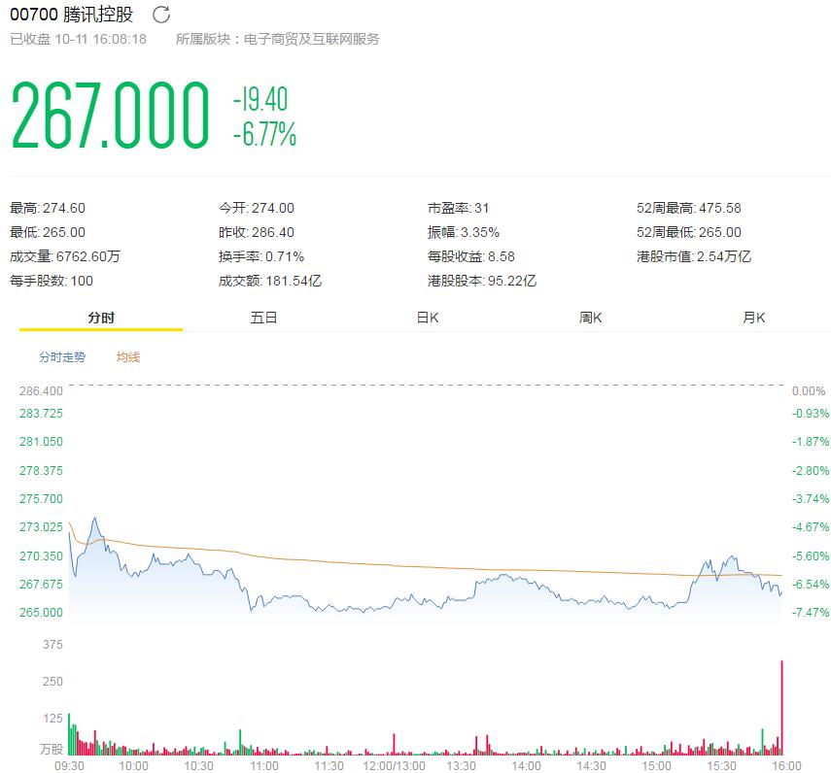Click the 10:00 time axis label
The width and height of the screenshot is (831, 773).
point(133,765)
